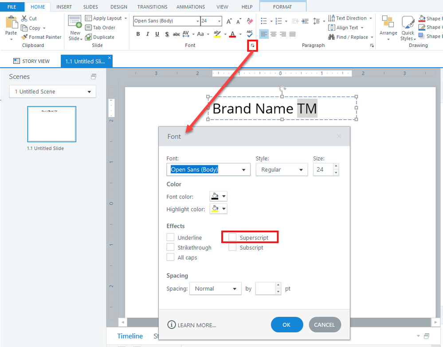The height and width of the screenshot is (347, 443).
Task: Tick the Strikethrough checkbox
Action: click(170, 248)
